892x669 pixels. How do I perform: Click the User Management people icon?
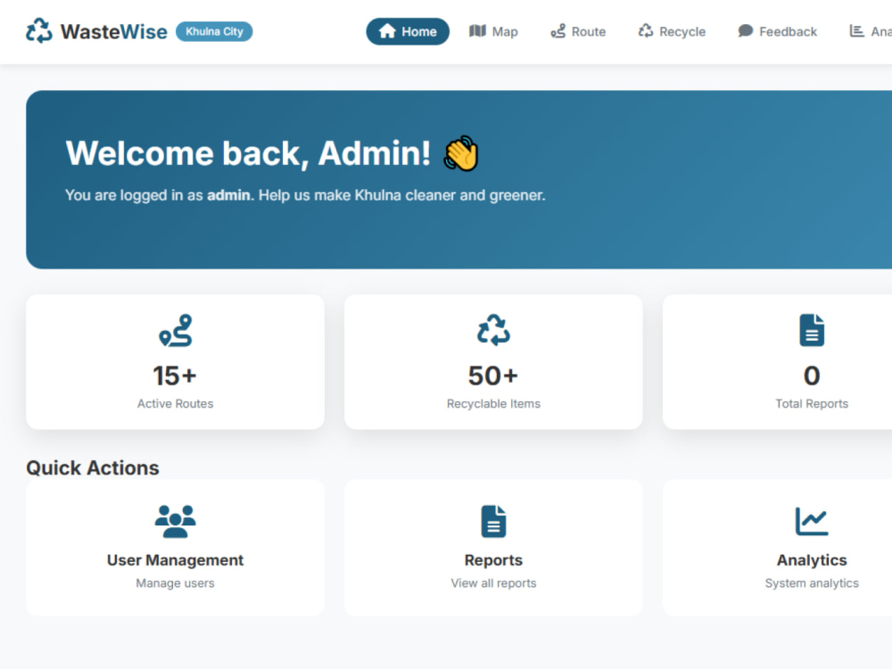pyautogui.click(x=175, y=521)
